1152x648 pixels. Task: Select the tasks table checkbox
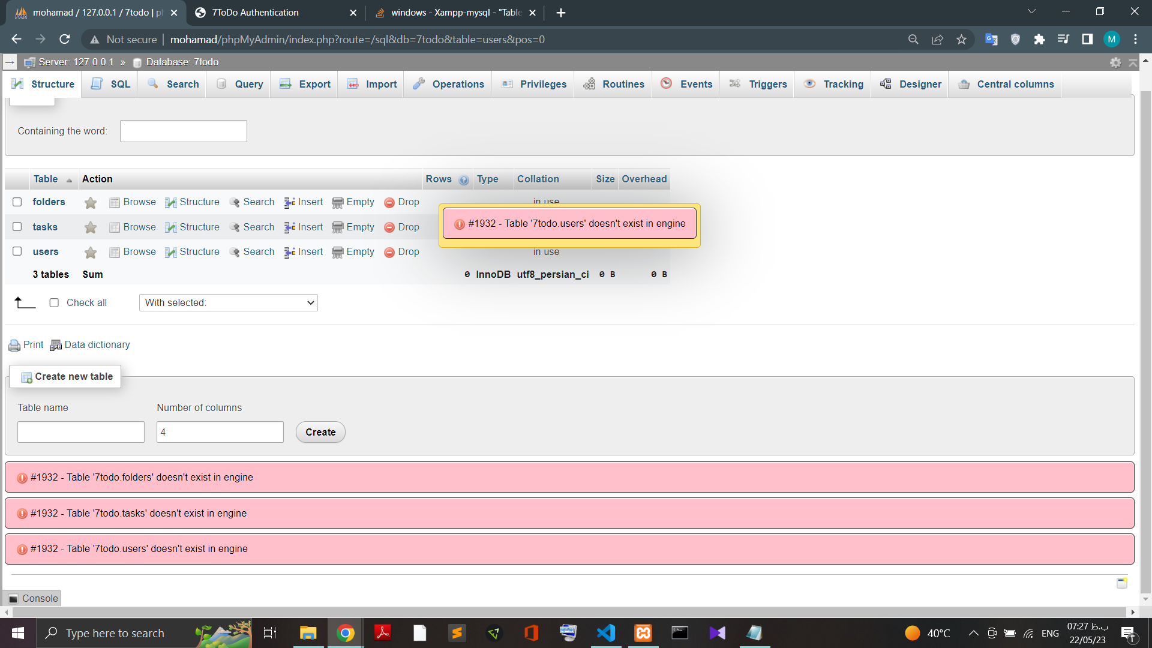(x=17, y=227)
